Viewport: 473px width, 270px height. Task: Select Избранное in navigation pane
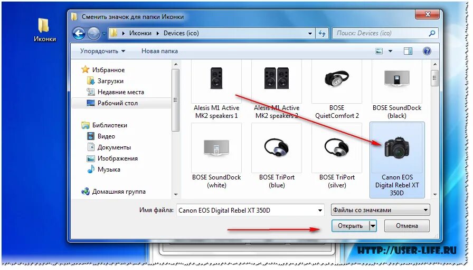(108, 70)
